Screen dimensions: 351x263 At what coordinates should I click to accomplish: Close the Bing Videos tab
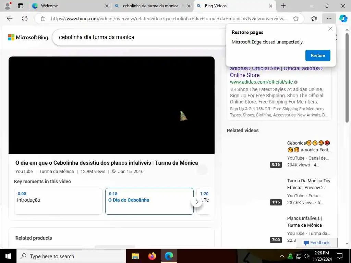click(x=271, y=6)
